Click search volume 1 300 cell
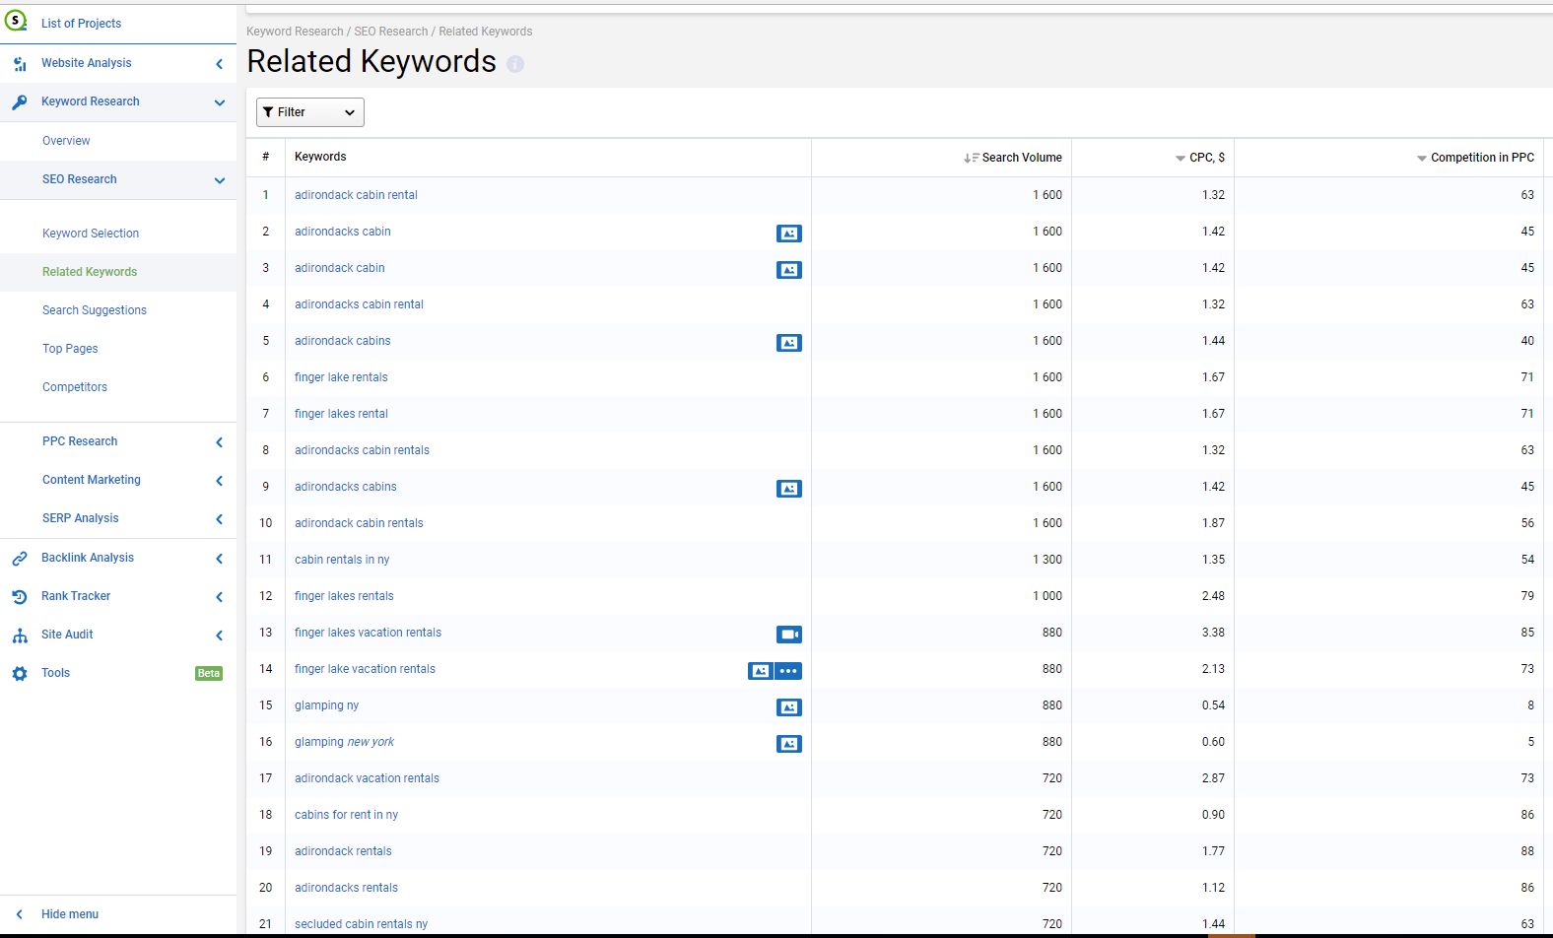Screen dimensions: 1553x938 (x=1047, y=560)
